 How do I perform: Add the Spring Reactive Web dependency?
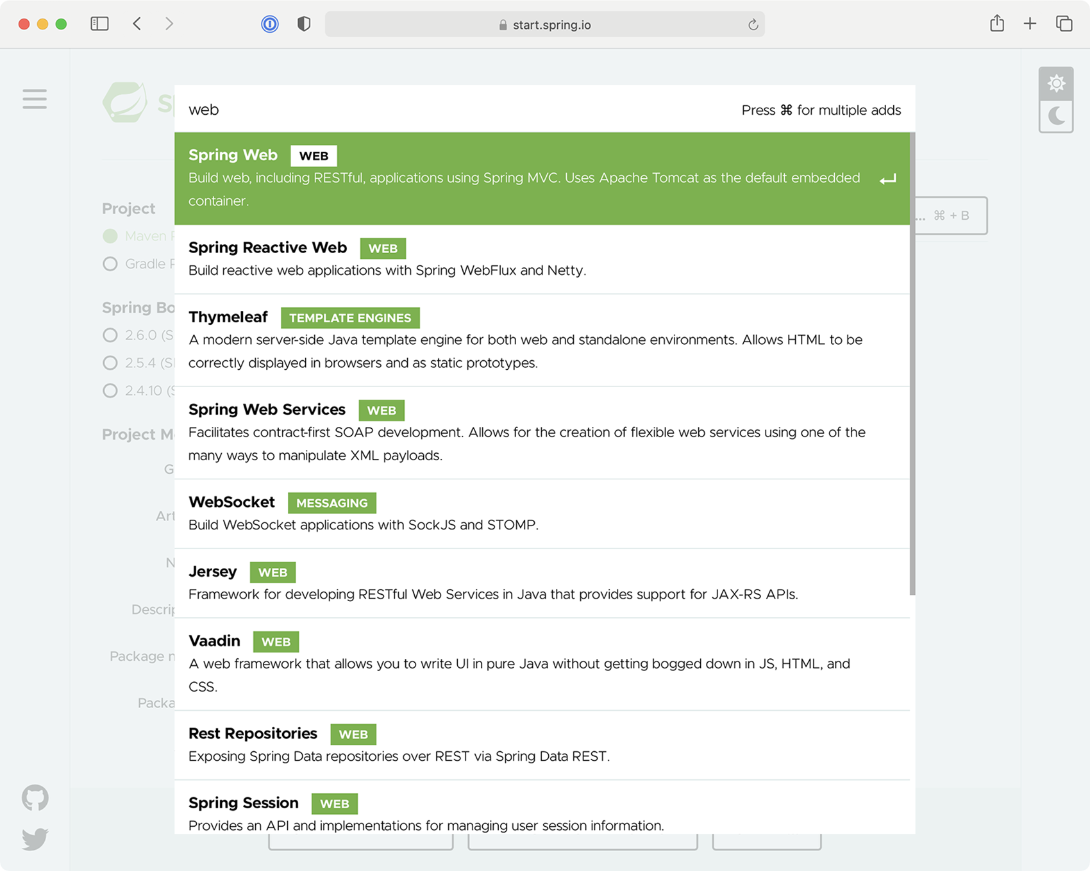click(542, 259)
